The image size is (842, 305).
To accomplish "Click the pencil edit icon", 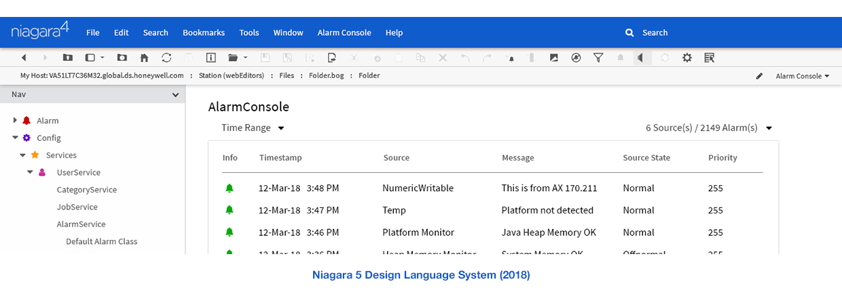I will pos(759,76).
